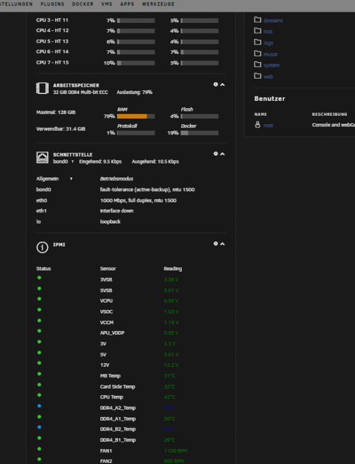Click the IPMI info circle icon

[42, 247]
